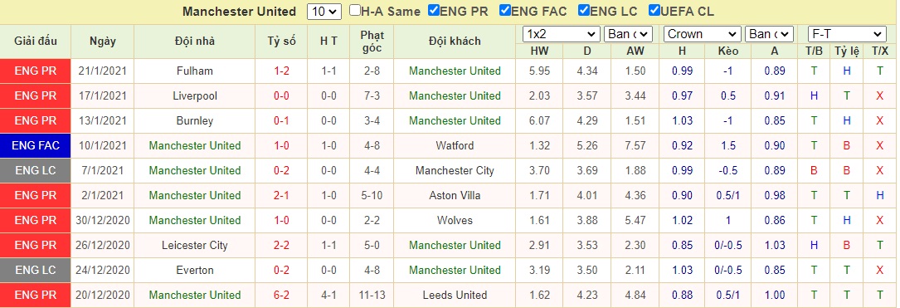Open the 1-2 score for the Fulham match
The width and height of the screenshot is (900, 308).
(x=282, y=71)
